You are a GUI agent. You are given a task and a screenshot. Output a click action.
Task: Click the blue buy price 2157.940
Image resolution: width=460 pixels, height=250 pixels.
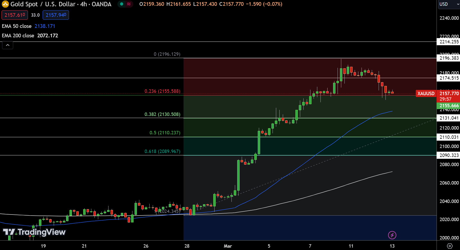coord(56,15)
